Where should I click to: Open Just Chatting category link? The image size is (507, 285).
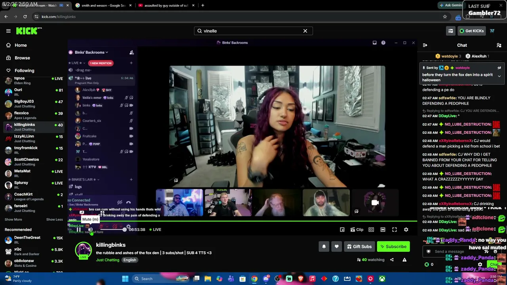[107, 260]
